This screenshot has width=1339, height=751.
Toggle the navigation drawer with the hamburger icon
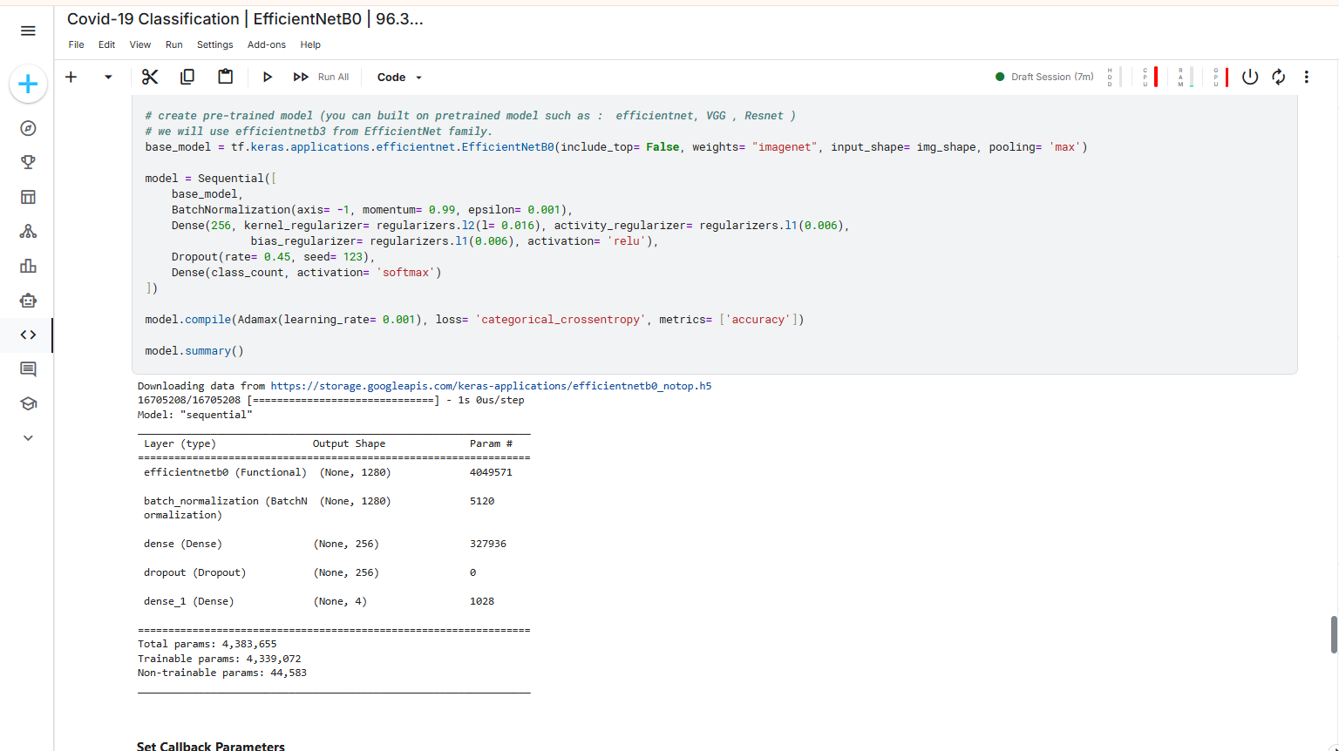click(28, 30)
